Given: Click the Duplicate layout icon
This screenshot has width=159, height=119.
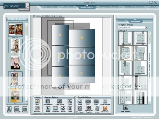Looking at the screenshot, I should coord(17,109).
